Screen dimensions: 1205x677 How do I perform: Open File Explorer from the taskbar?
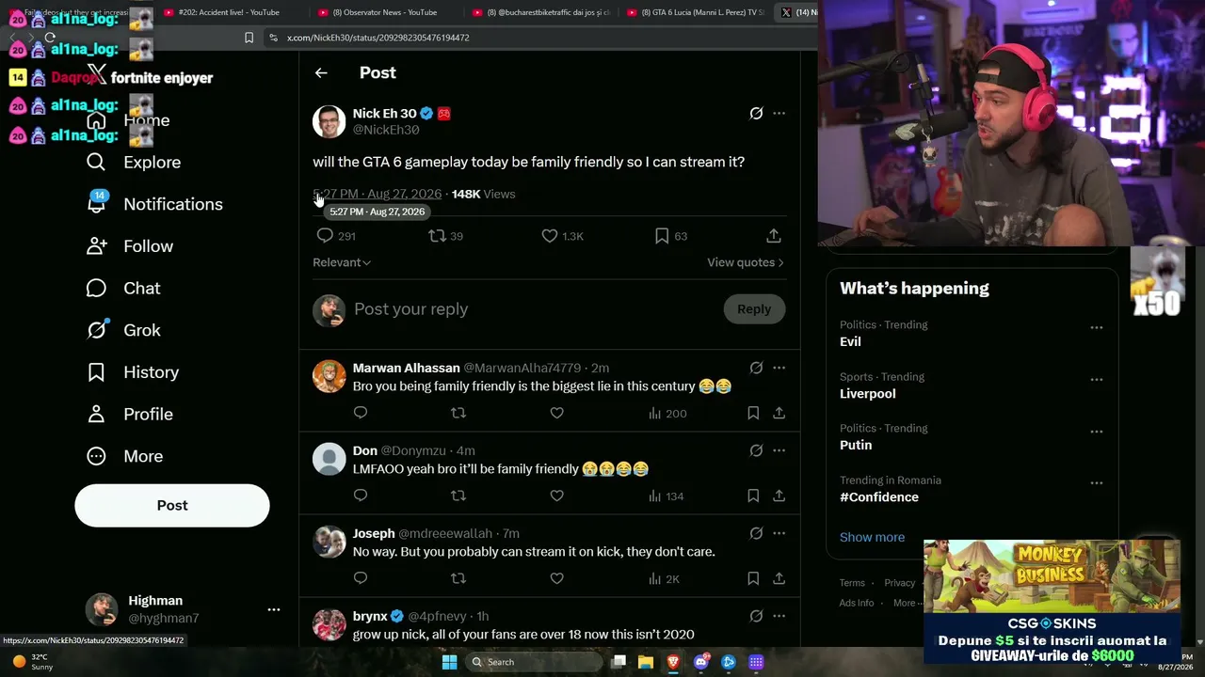click(646, 662)
